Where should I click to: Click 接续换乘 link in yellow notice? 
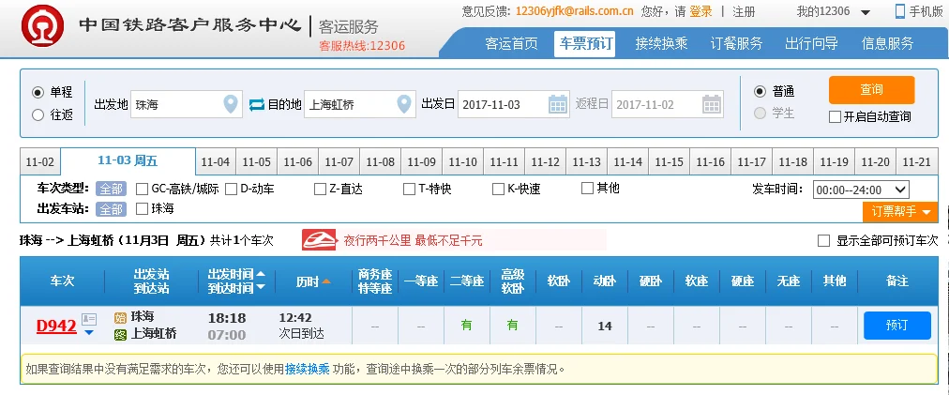coord(308,369)
